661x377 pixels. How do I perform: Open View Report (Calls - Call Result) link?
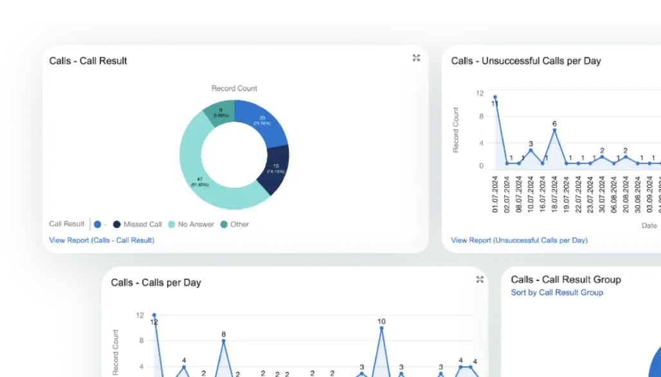102,241
